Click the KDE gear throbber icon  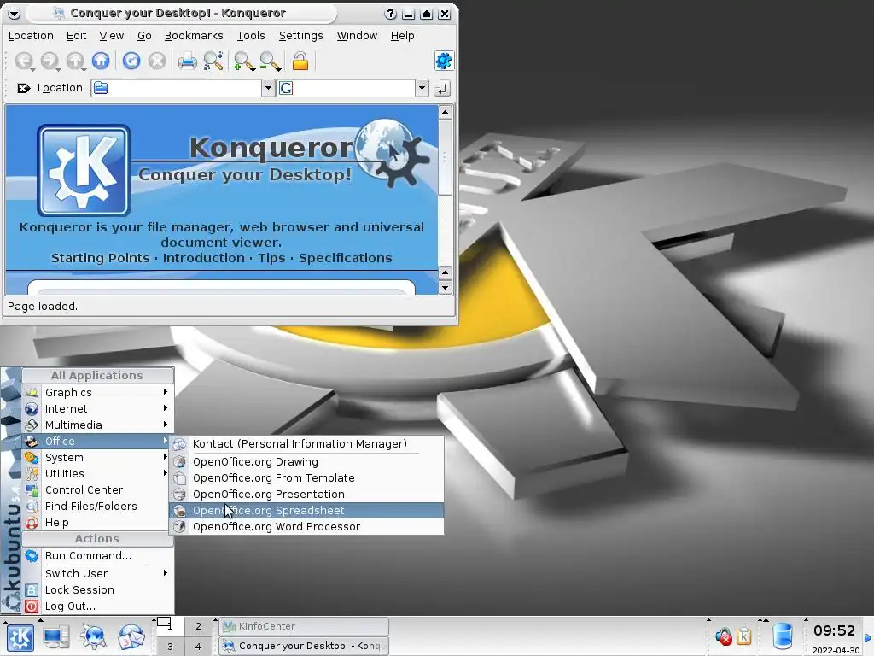tap(444, 61)
